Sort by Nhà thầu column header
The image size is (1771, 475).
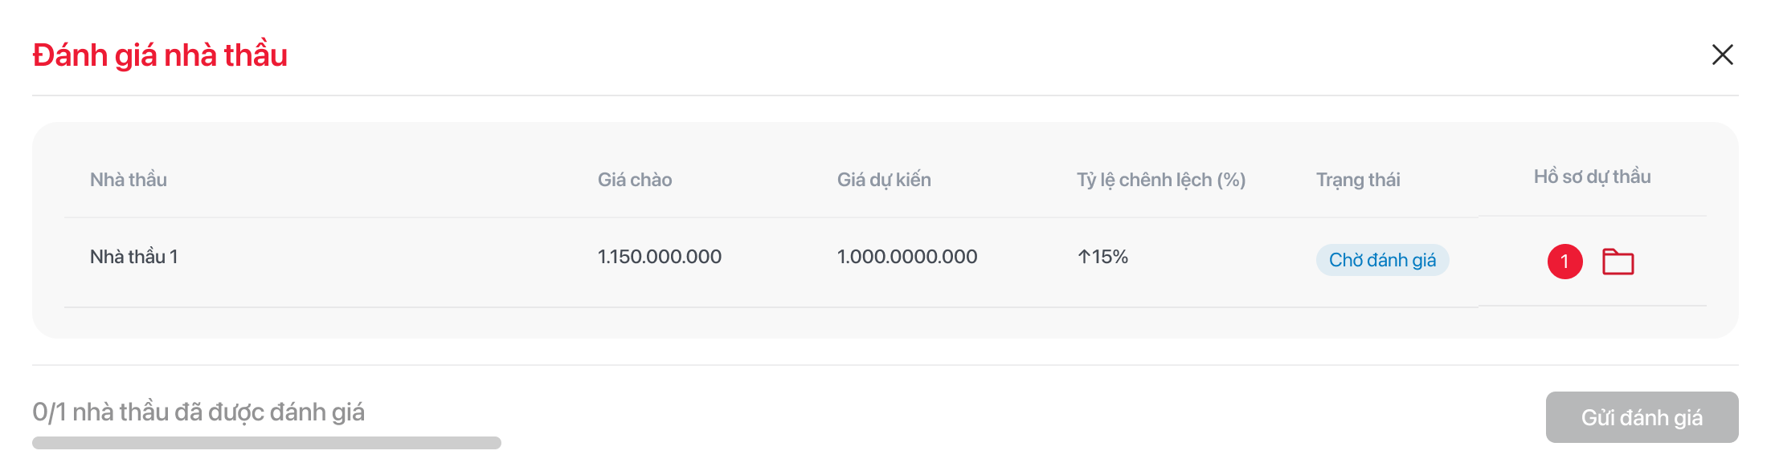(x=129, y=180)
